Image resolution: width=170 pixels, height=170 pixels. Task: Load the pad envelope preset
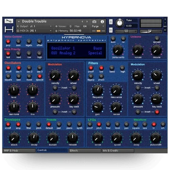(x=59, y=124)
